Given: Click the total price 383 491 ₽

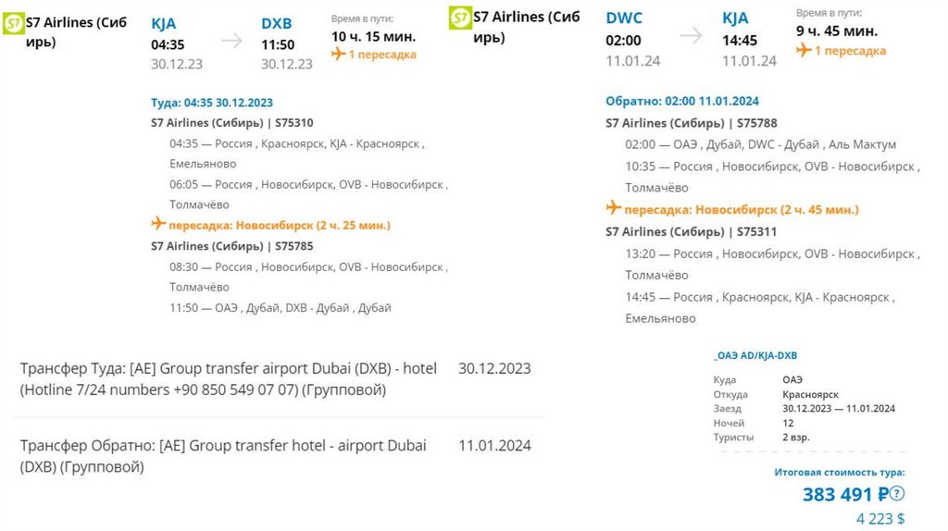Looking at the screenshot, I should [845, 495].
